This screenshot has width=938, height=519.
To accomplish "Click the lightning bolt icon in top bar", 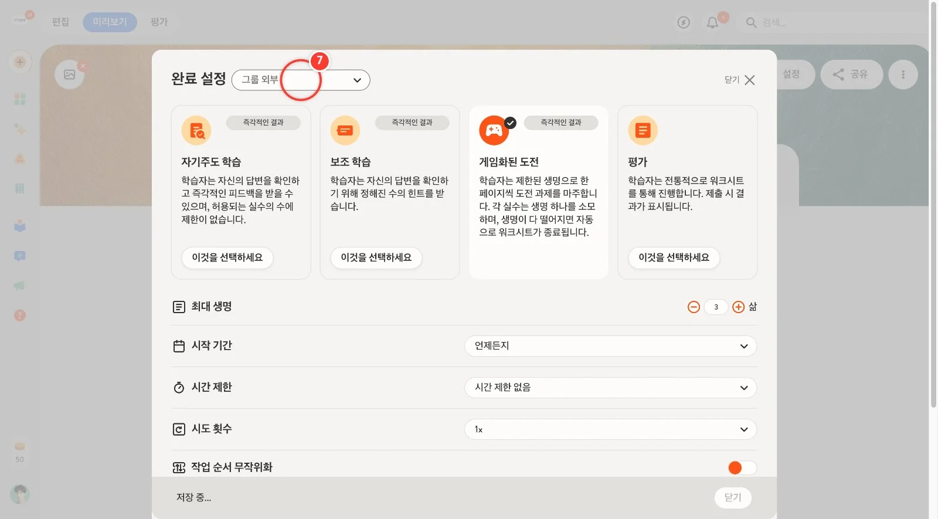I will [684, 23].
